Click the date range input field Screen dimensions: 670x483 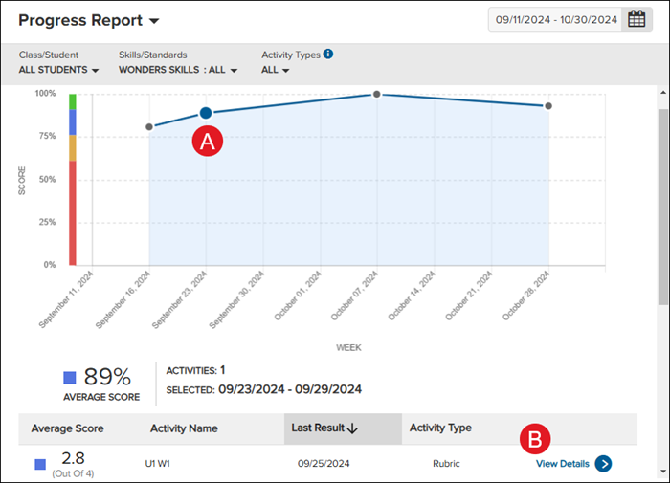[554, 19]
